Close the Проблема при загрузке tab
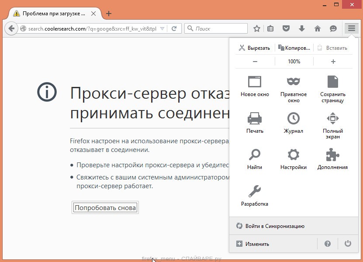 [93, 14]
